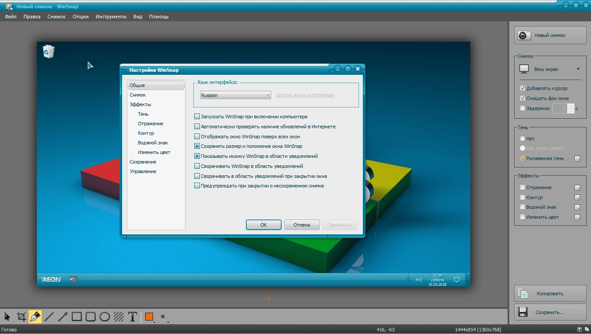The height and width of the screenshot is (334, 591).
Task: Click the orange drawing color swatch
Action: click(x=149, y=317)
